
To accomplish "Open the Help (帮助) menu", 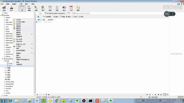I will (33, 4).
